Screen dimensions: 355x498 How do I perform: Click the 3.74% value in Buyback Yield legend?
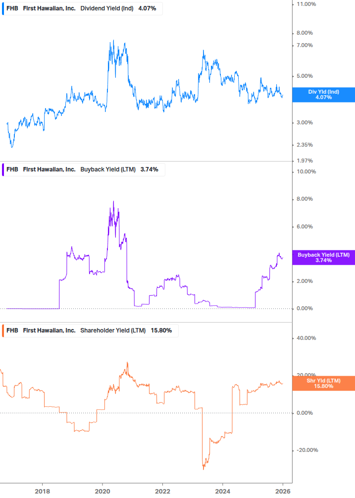tap(150, 169)
